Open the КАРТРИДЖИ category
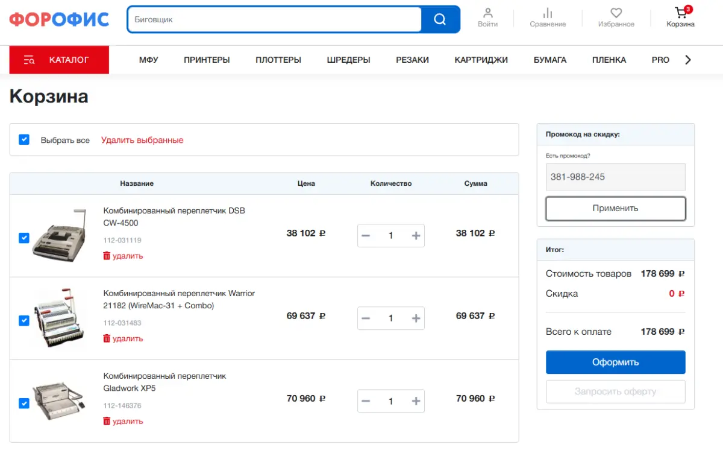 pyautogui.click(x=481, y=60)
